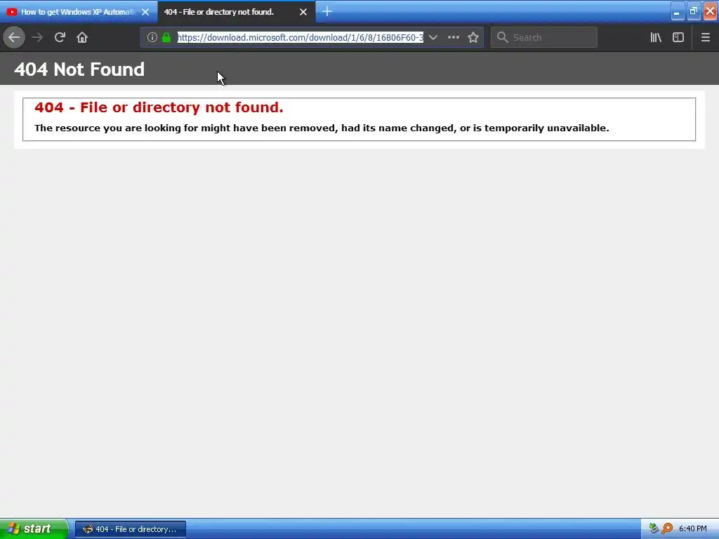Viewport: 719px width, 539px height.
Task: Go back to the previous page
Action: [14, 37]
